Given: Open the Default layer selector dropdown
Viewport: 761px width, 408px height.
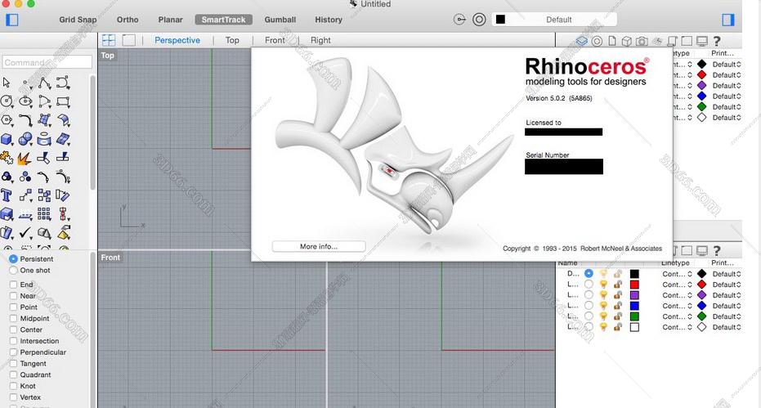Looking at the screenshot, I should pyautogui.click(x=554, y=20).
